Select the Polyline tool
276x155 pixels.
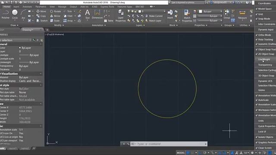pyautogui.click(x=6, y=14)
